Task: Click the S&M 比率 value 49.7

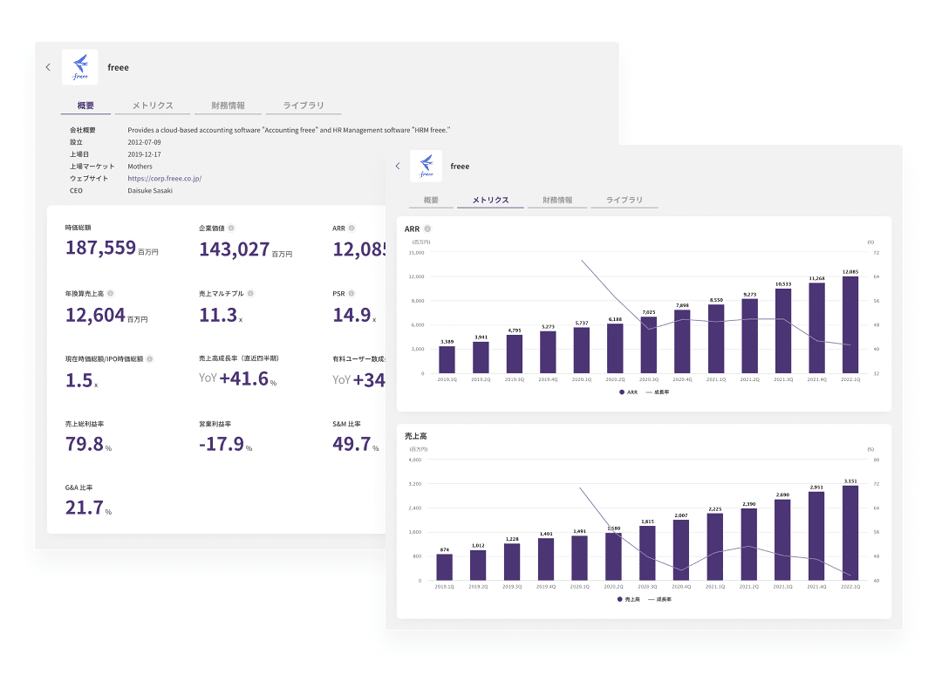Action: 351,444
